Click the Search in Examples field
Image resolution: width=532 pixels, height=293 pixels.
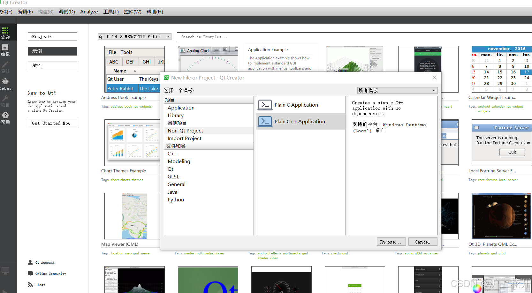(x=354, y=37)
